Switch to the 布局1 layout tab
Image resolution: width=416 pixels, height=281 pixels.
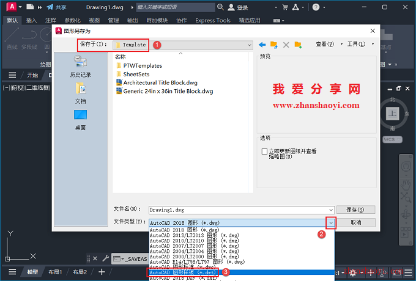pyautogui.click(x=55, y=272)
